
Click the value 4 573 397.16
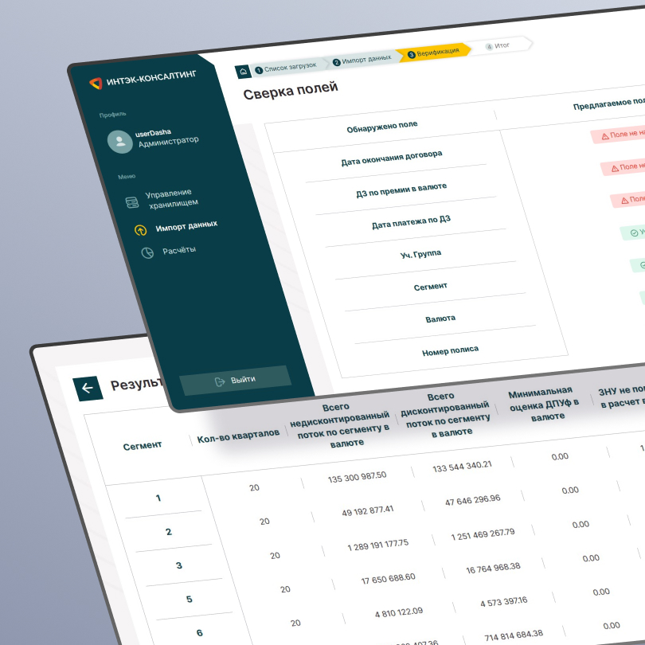click(x=503, y=602)
